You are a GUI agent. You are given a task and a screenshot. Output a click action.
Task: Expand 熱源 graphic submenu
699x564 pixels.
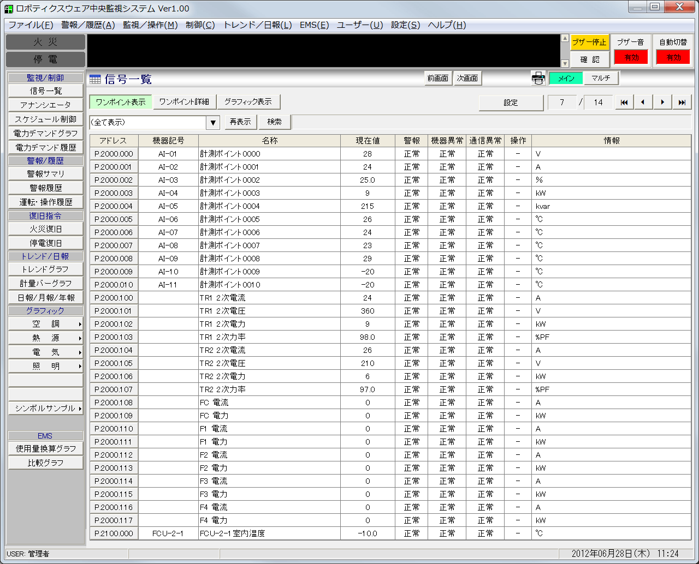tap(46, 338)
